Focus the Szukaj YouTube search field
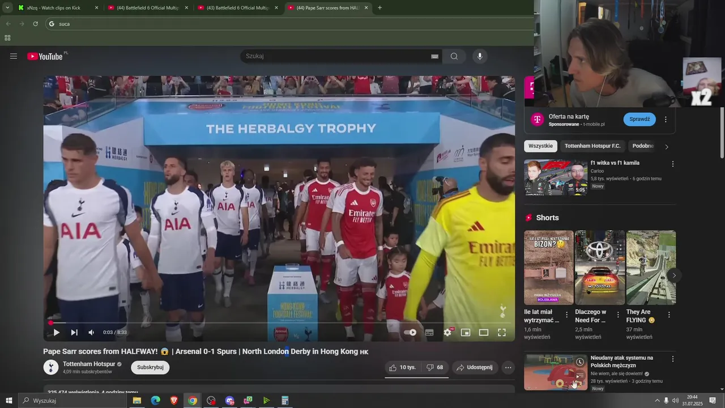The width and height of the screenshot is (725, 408). 337,56
